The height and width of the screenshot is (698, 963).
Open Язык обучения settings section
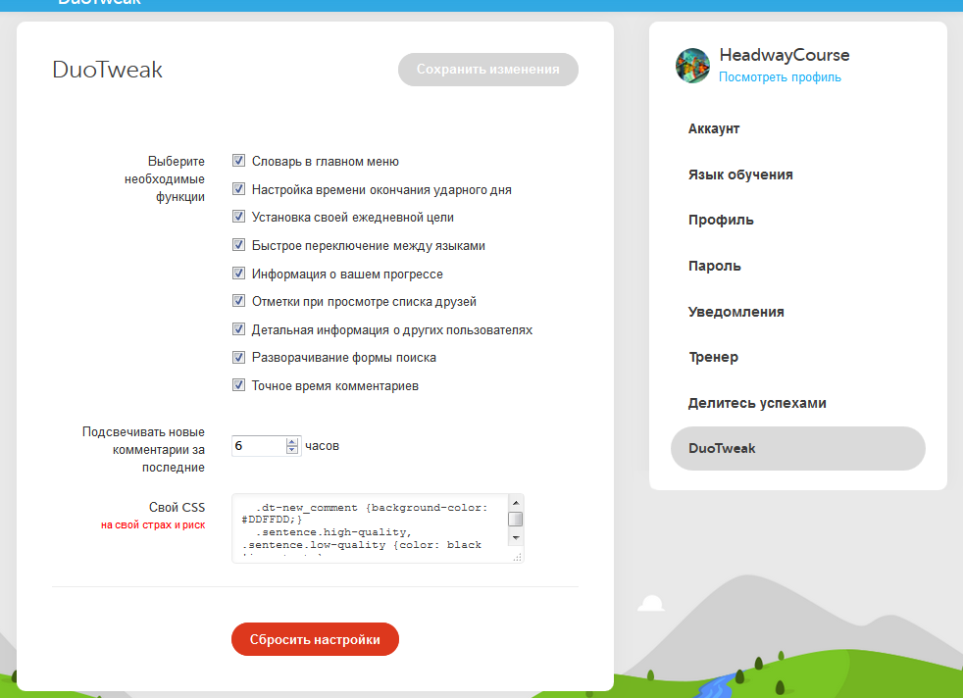point(740,174)
